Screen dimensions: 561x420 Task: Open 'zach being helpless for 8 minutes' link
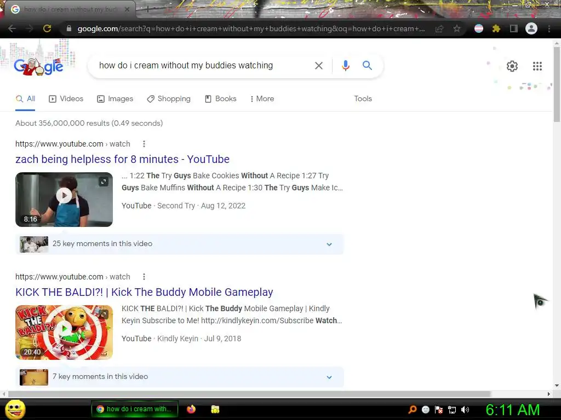122,159
